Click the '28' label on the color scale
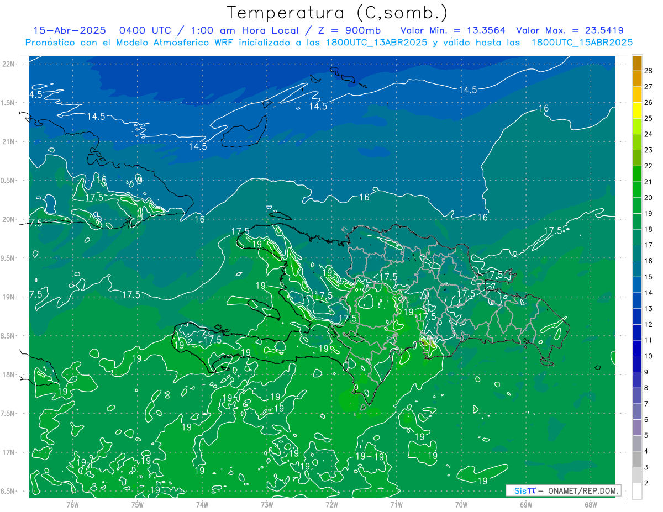 (648, 71)
